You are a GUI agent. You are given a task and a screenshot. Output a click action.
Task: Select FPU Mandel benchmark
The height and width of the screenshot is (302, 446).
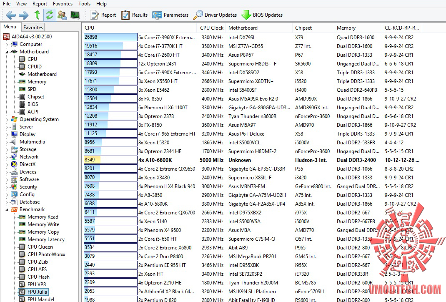tap(41, 299)
